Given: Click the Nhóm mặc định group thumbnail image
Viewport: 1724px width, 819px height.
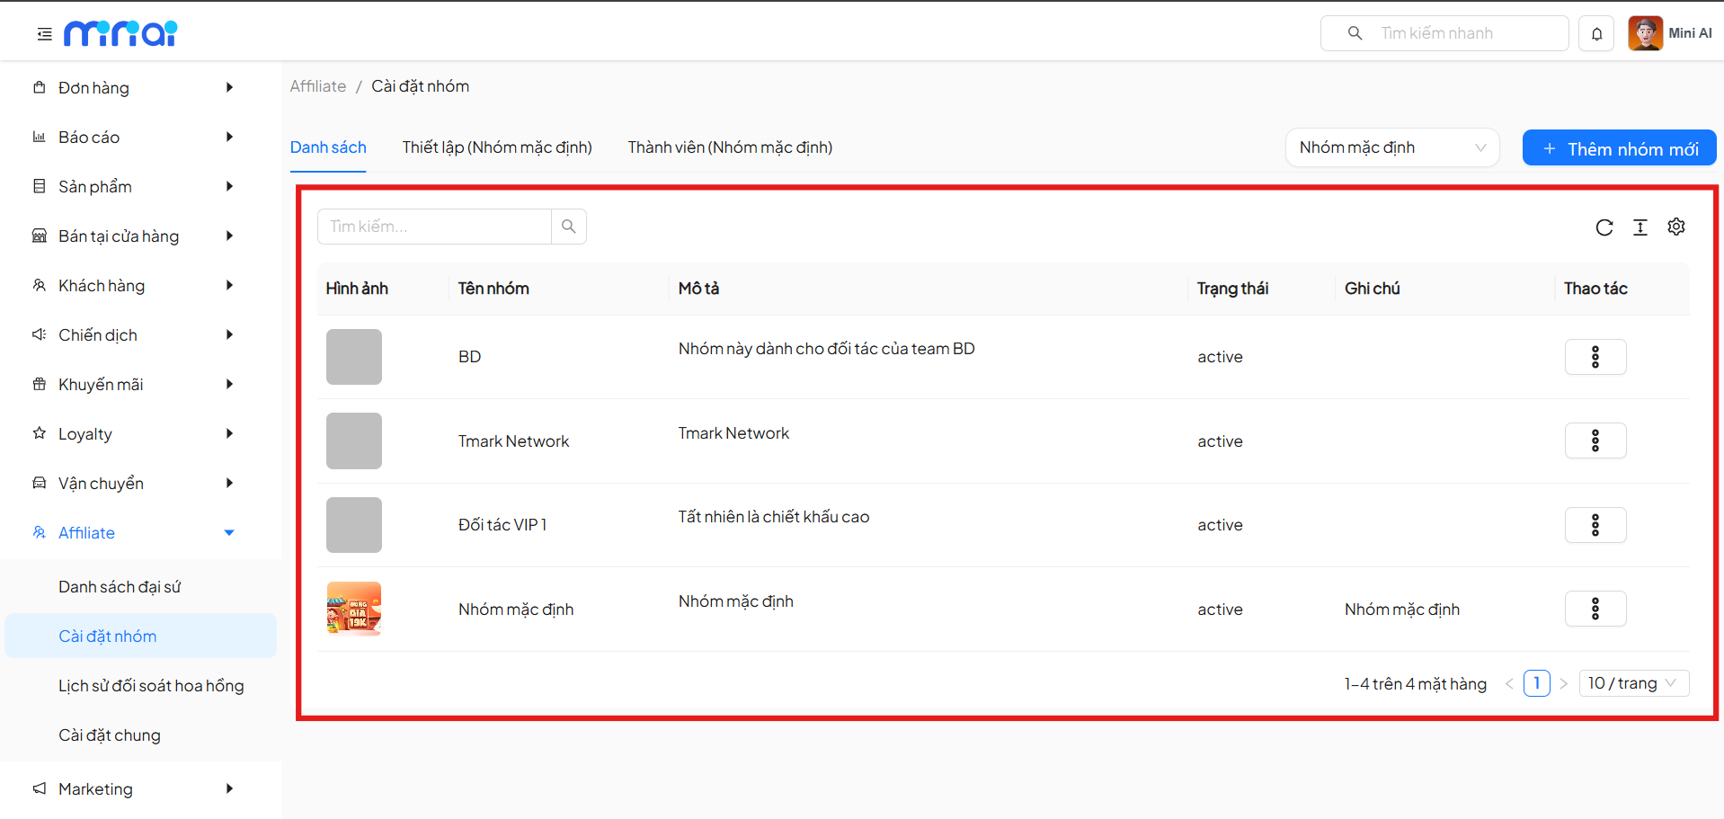Looking at the screenshot, I should (x=354, y=609).
